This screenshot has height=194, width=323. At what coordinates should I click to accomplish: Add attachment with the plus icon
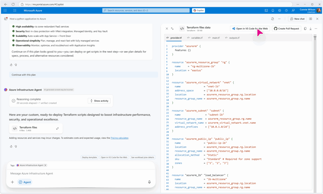click(x=12, y=182)
